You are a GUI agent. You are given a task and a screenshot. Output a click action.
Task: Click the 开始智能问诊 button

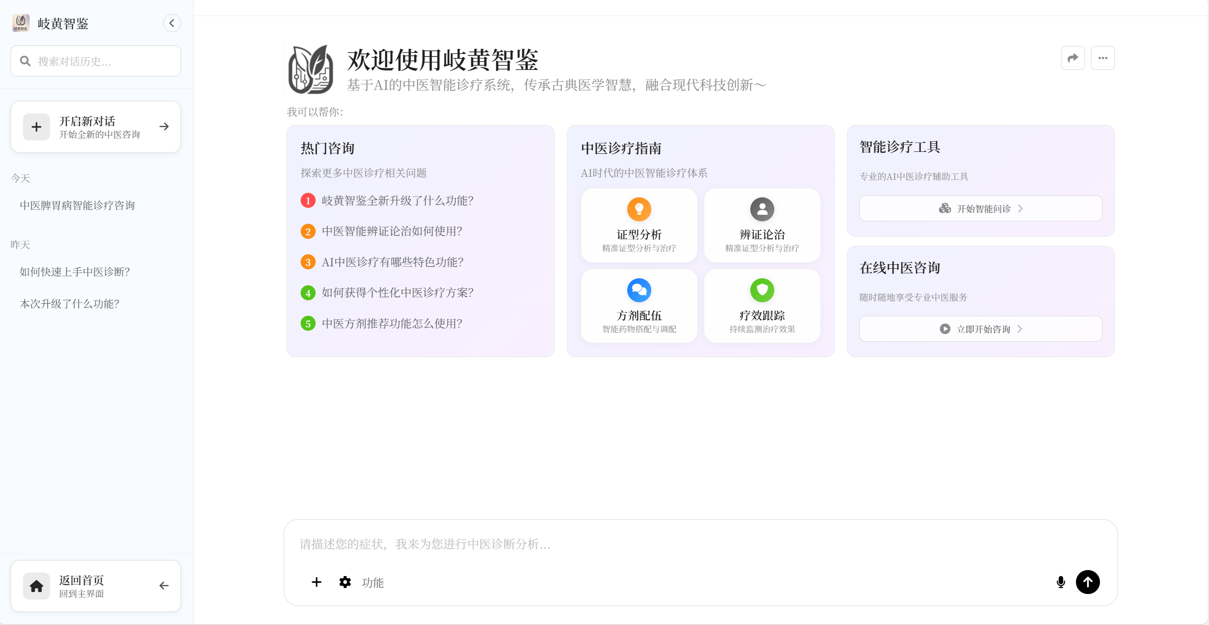coord(979,208)
